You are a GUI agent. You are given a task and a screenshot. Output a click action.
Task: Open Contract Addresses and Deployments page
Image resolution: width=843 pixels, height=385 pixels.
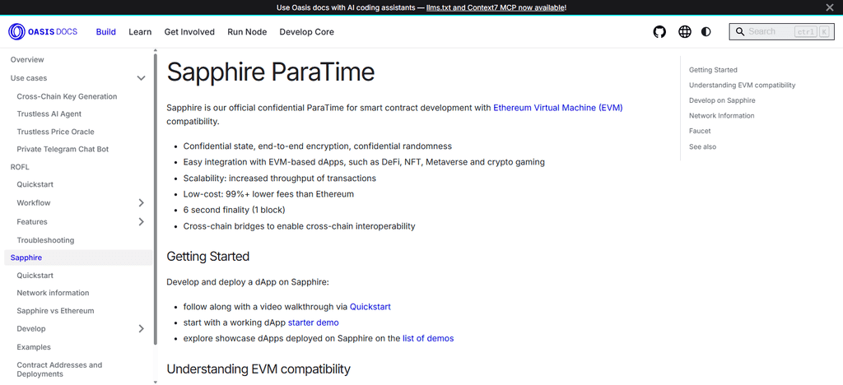(59, 369)
